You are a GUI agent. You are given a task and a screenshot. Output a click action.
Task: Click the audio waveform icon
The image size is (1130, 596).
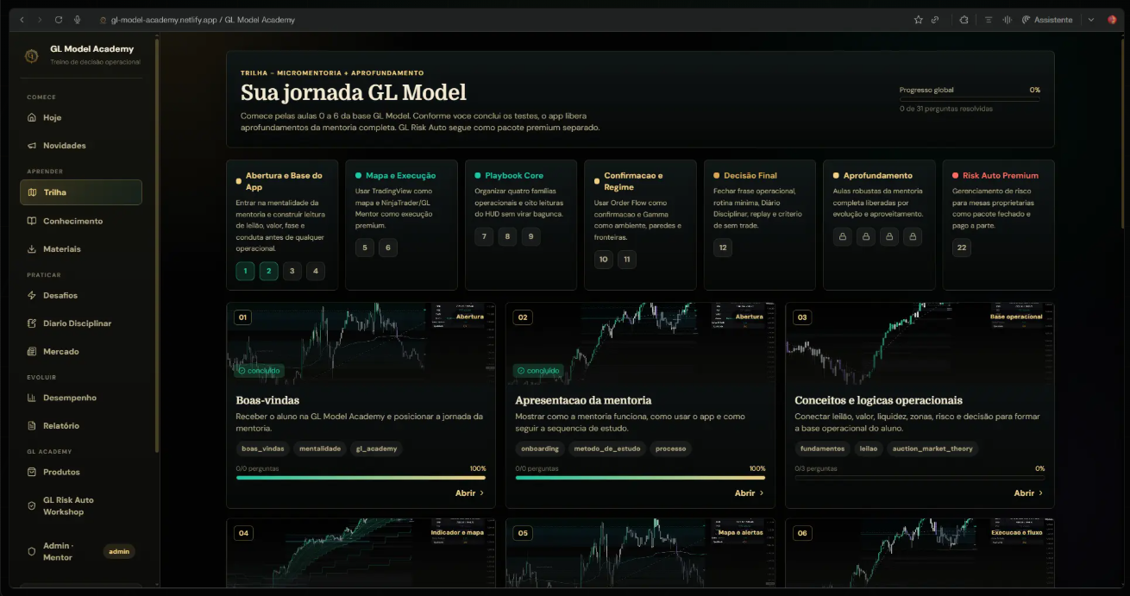[1007, 19]
